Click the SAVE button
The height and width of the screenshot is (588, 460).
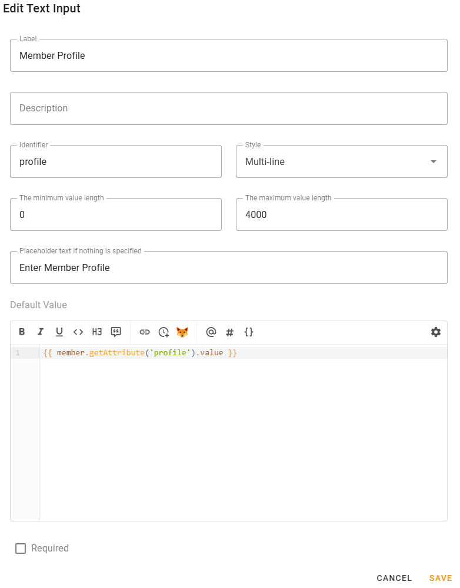tap(439, 578)
